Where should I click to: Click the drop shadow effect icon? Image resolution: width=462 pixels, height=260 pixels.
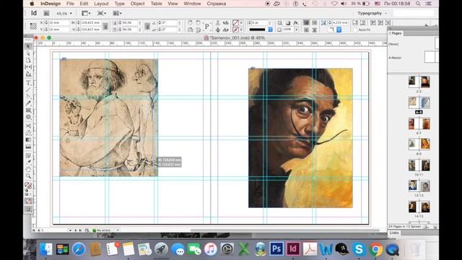[x=288, y=23]
